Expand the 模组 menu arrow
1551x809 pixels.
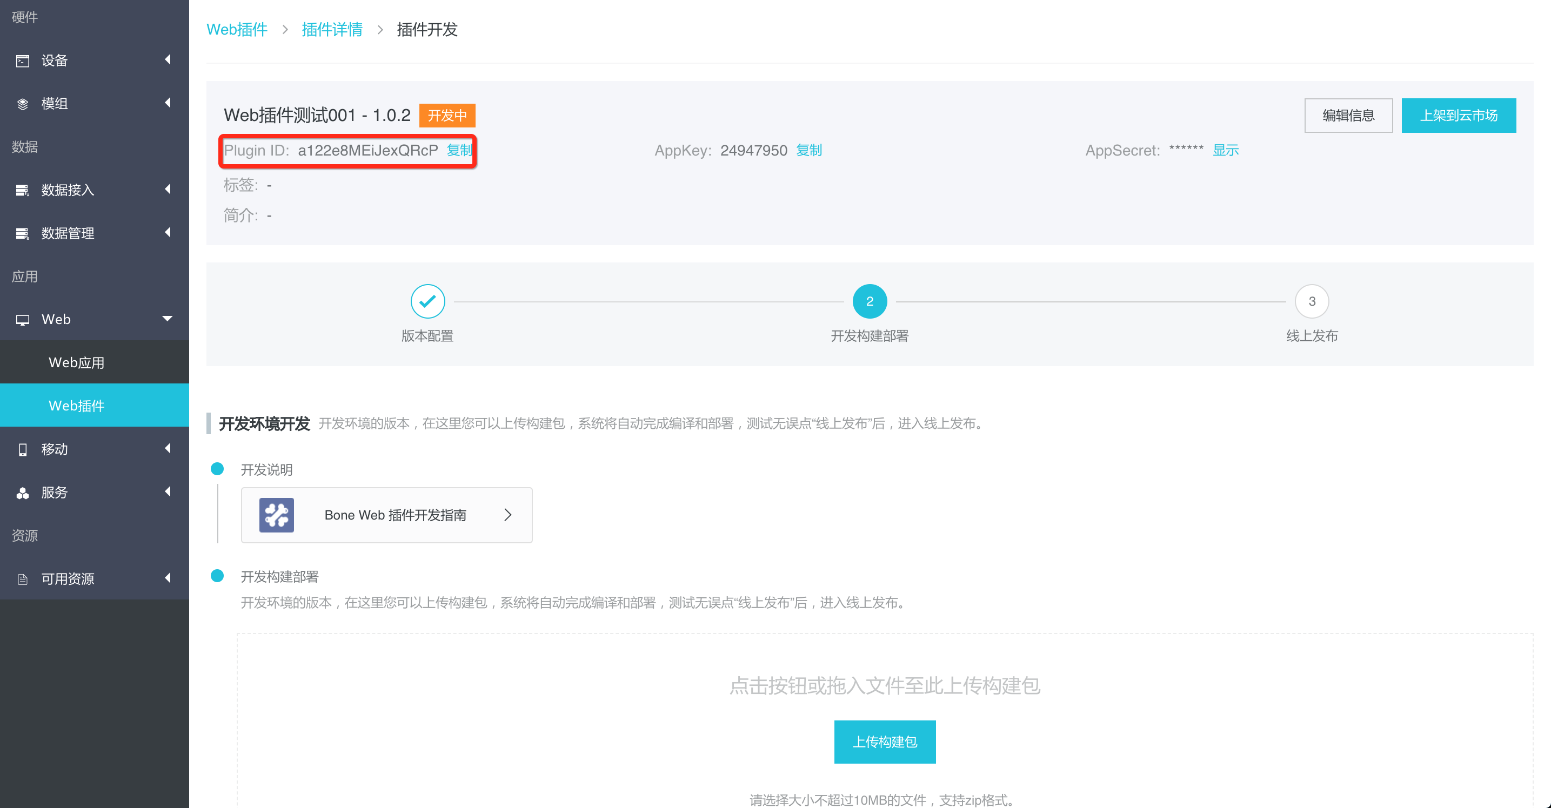168,103
